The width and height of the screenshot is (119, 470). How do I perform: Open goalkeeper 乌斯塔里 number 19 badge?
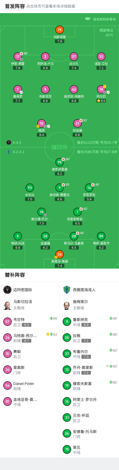coord(59,30)
